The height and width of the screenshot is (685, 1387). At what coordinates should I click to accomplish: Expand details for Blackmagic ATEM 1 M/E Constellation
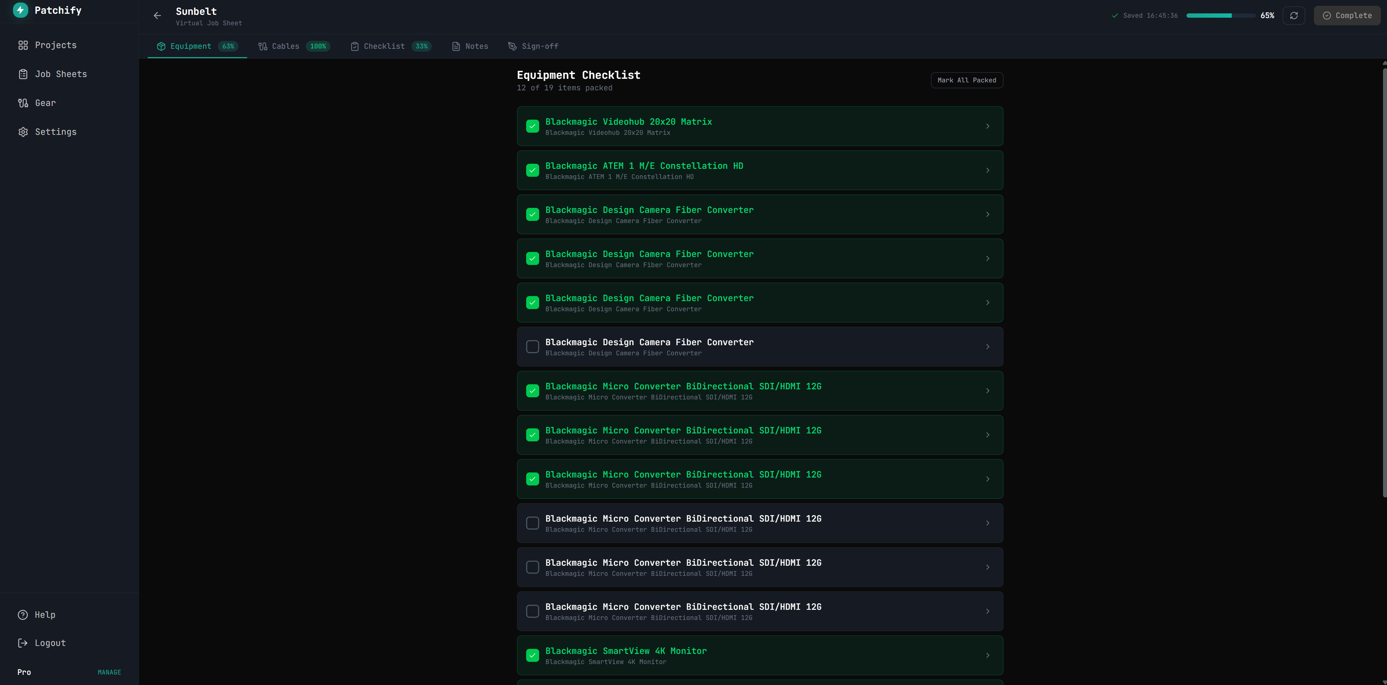tap(988, 170)
